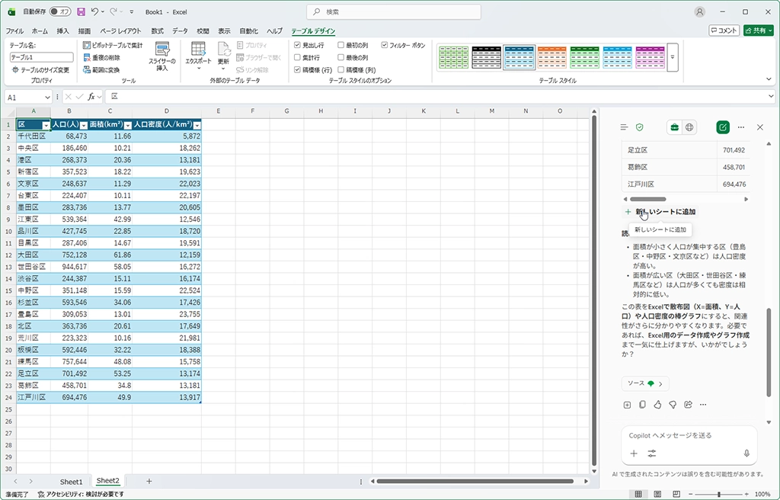Click 重複の削除 (Remove Duplicates) icon

click(86, 57)
